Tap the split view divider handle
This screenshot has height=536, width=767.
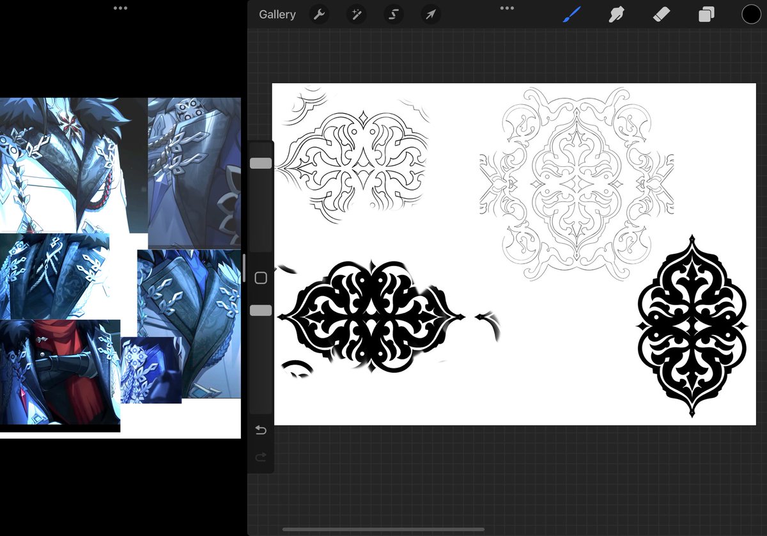point(244,268)
